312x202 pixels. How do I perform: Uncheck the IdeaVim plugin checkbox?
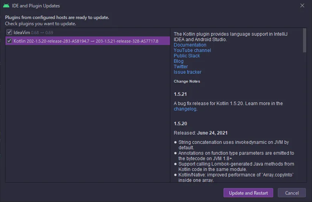pyautogui.click(x=9, y=32)
